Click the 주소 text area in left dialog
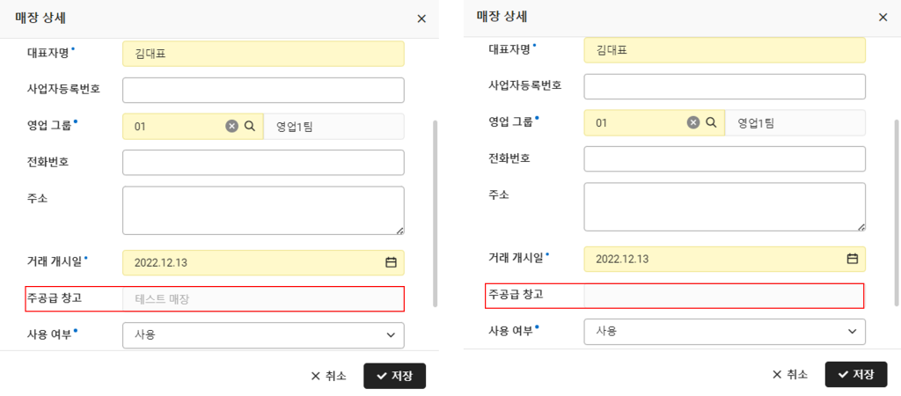Viewport: 901px width, 396px height. (x=263, y=210)
